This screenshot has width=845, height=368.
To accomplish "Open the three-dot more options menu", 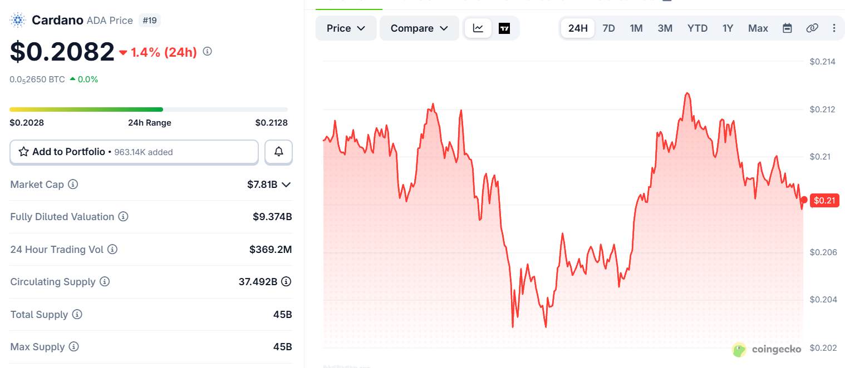I will click(834, 28).
